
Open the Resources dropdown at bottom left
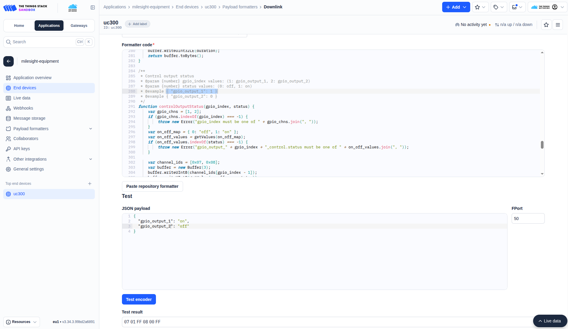tap(21, 322)
